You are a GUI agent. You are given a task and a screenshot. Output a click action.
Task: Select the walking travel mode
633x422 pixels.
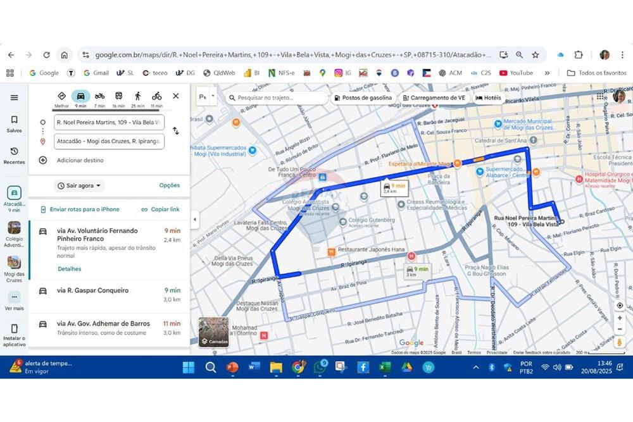(x=137, y=97)
